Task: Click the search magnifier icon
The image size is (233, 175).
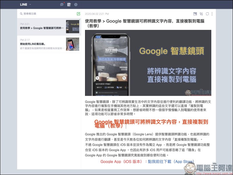Action: (21, 14)
